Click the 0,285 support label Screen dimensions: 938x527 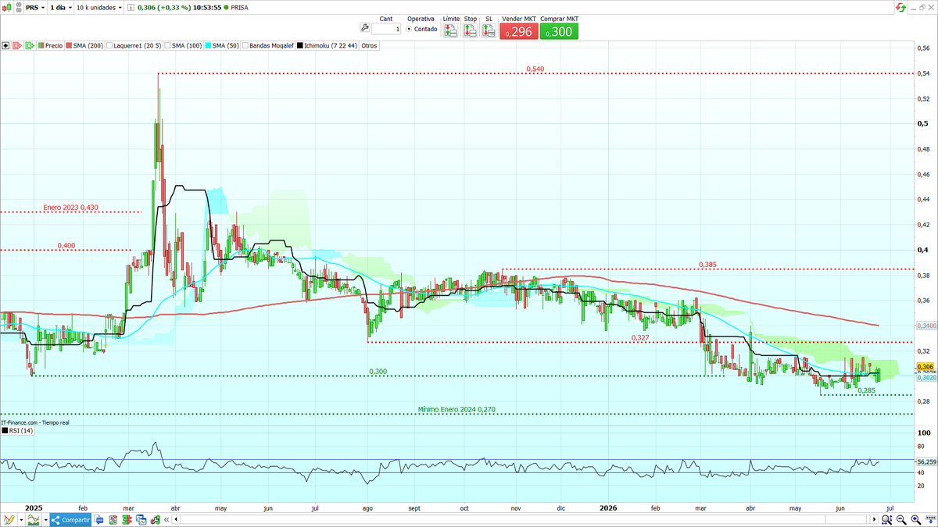(866, 390)
